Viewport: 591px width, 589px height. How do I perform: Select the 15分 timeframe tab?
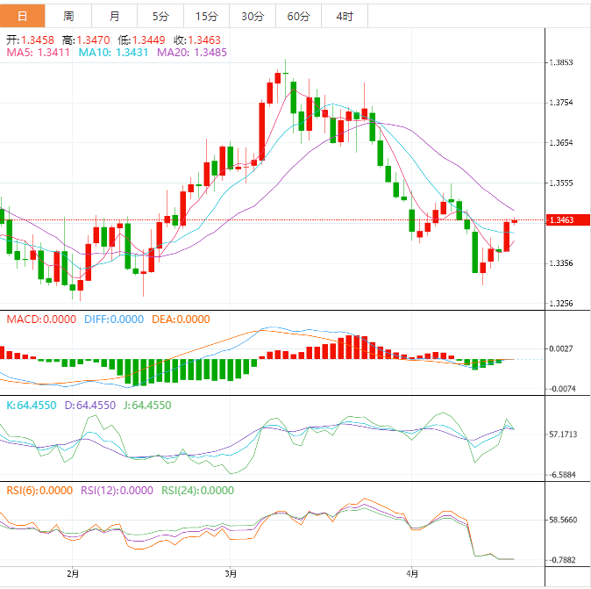pyautogui.click(x=206, y=16)
